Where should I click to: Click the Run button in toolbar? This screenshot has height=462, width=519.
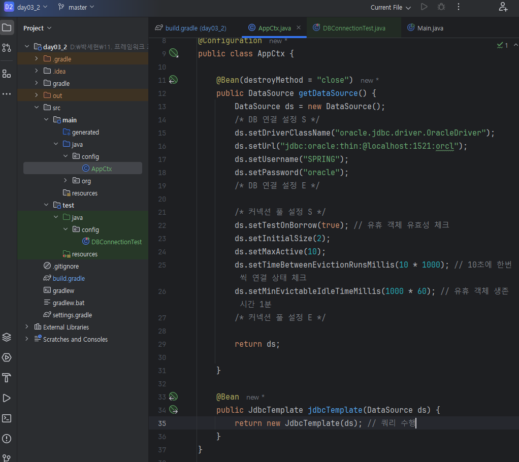[424, 7]
